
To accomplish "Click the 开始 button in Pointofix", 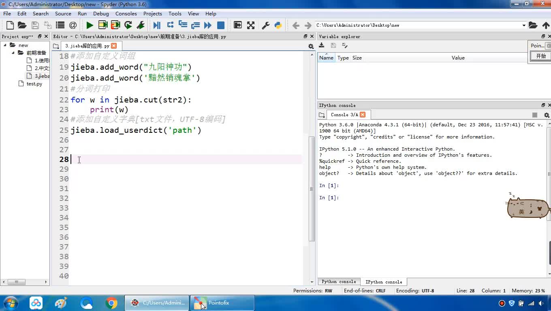I will pyautogui.click(x=541, y=56).
